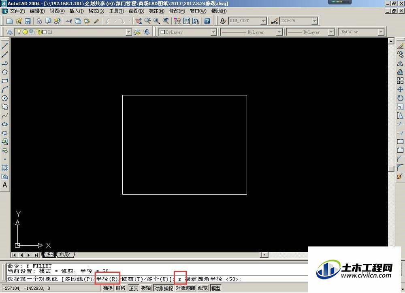Click the Pan Realtime hand icon
This screenshot has height=293, width=405.
[x=139, y=21]
